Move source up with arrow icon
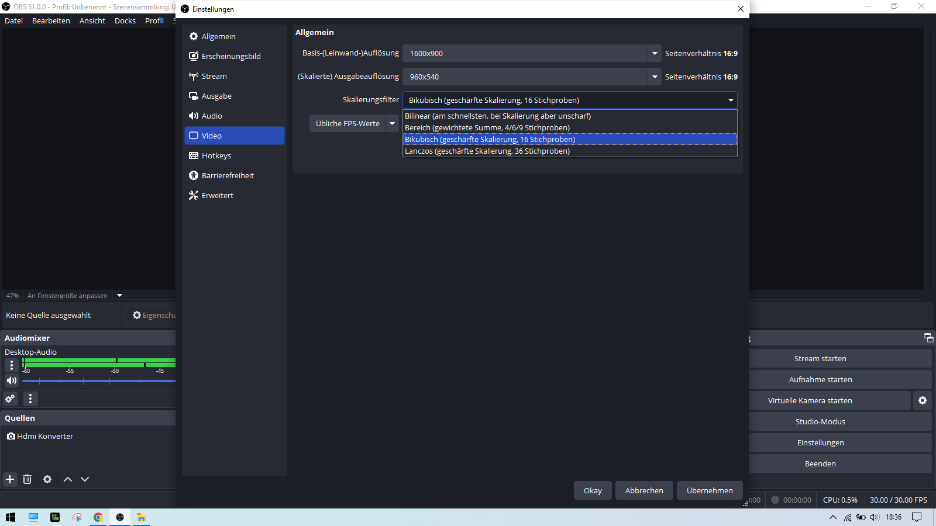Viewport: 936px width, 526px height. click(68, 479)
